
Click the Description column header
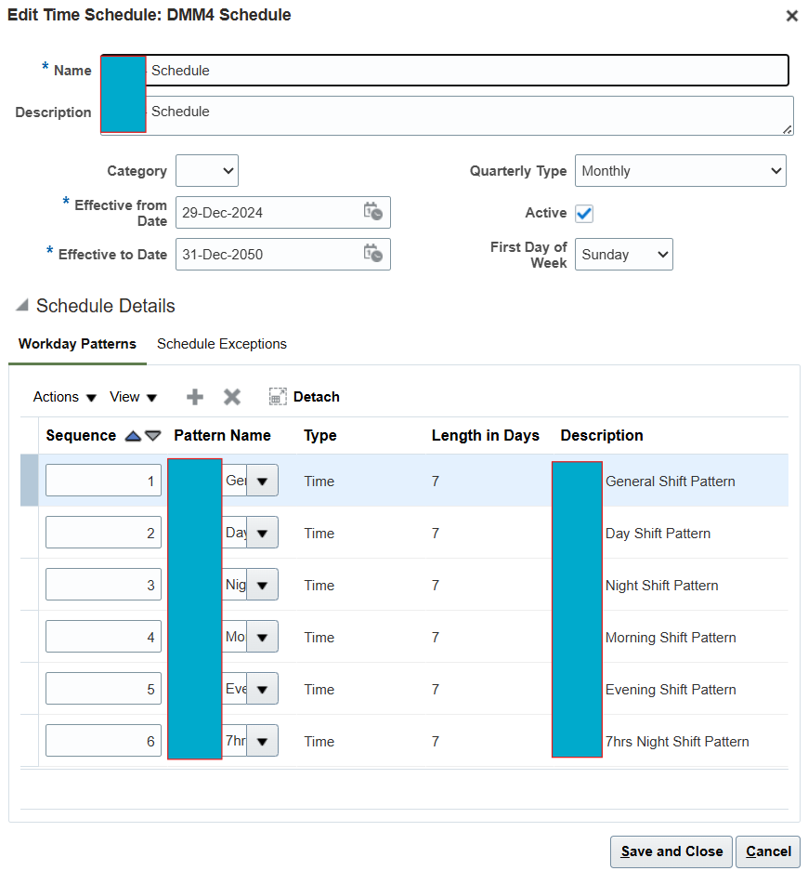click(602, 435)
